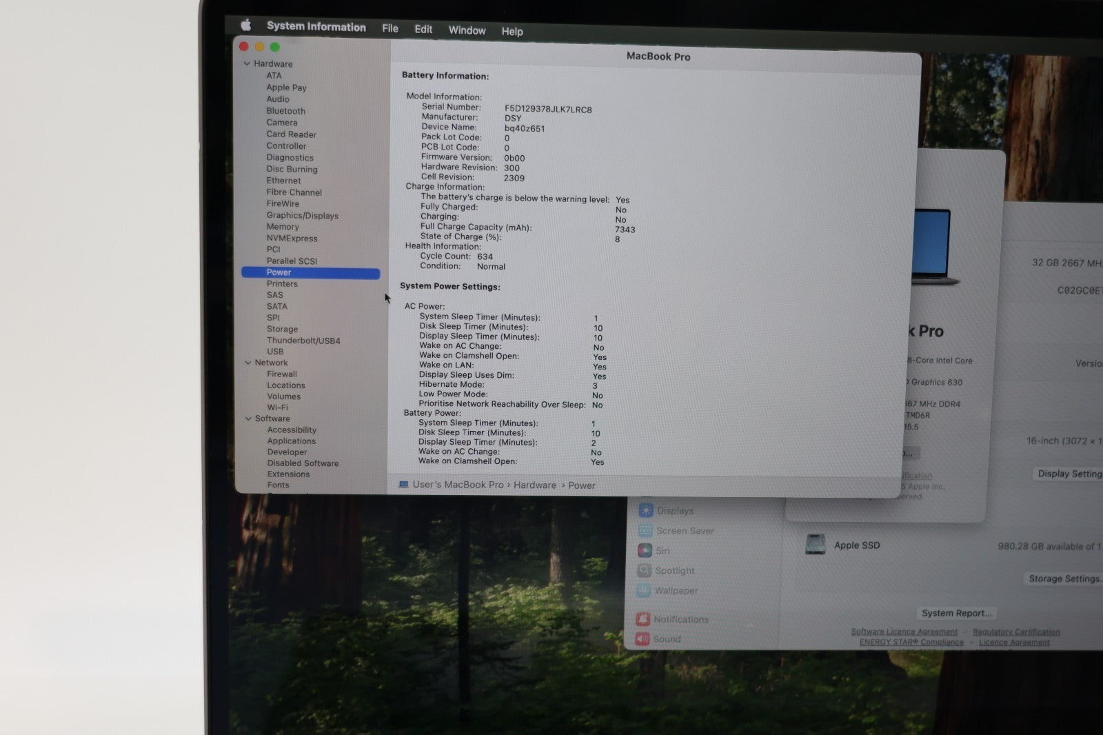This screenshot has width=1103, height=735.
Task: Select Applications under Software
Action: coord(292,441)
